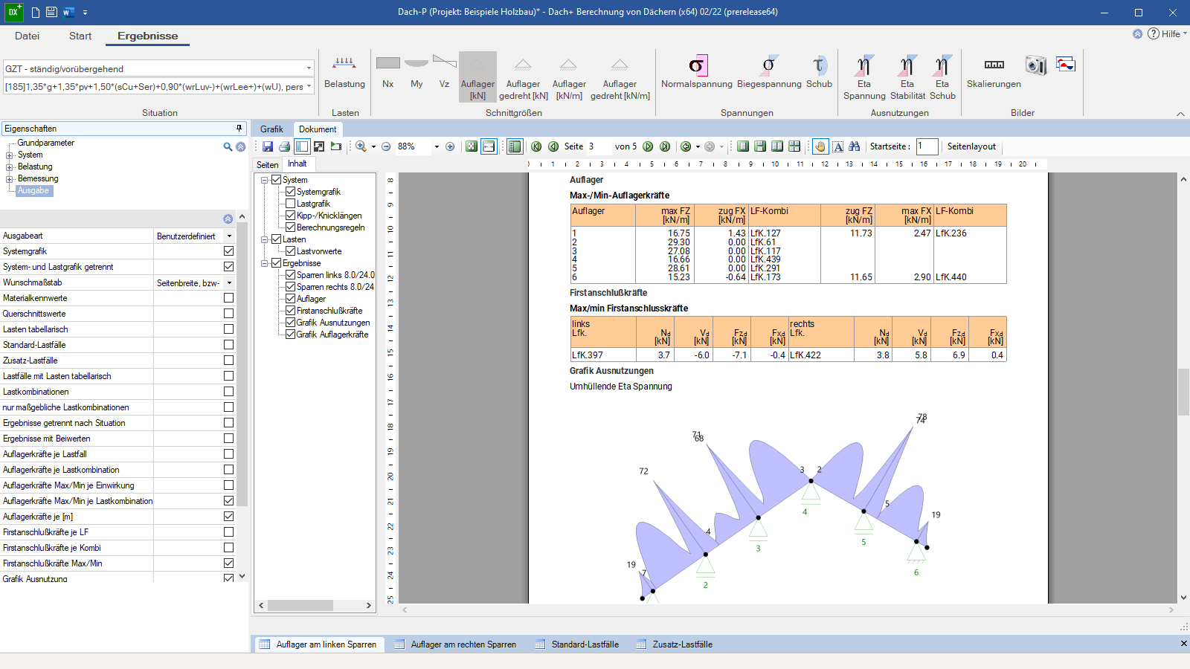1190x669 pixels.
Task: Switch to the Start ribbon tab
Action: pyautogui.click(x=80, y=36)
